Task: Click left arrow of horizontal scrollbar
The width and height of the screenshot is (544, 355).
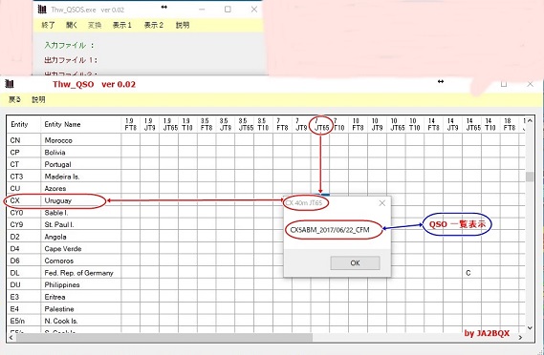Action: [11, 337]
